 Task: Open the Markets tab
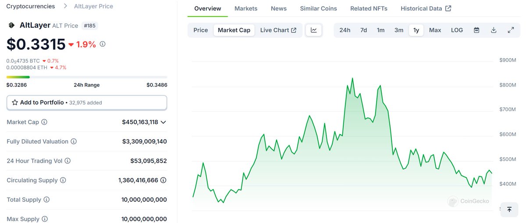(x=246, y=8)
